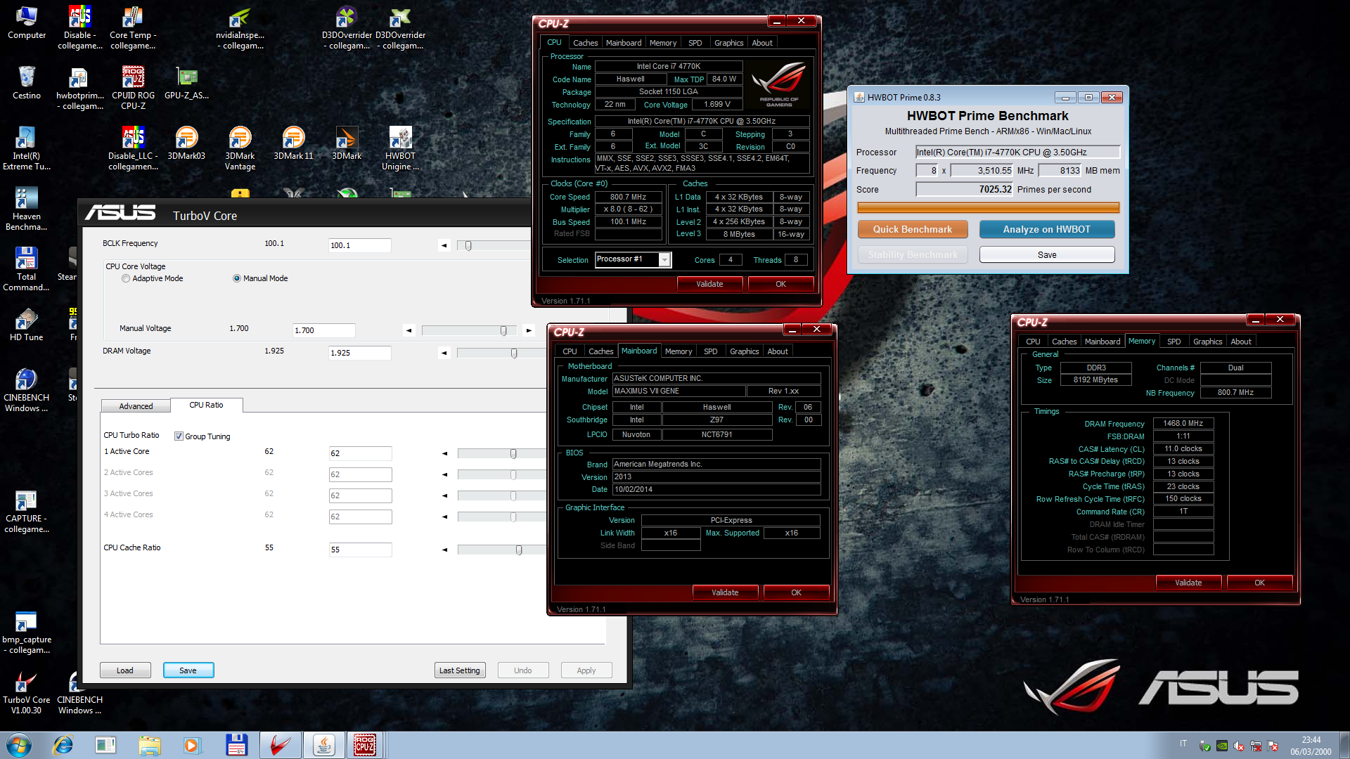Switch to the Advanced tab in TurboV Core
The width and height of the screenshot is (1350, 759).
(x=136, y=406)
